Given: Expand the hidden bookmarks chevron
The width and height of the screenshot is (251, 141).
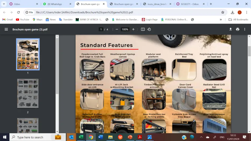Looking at the screenshot, I should tap(221, 20).
